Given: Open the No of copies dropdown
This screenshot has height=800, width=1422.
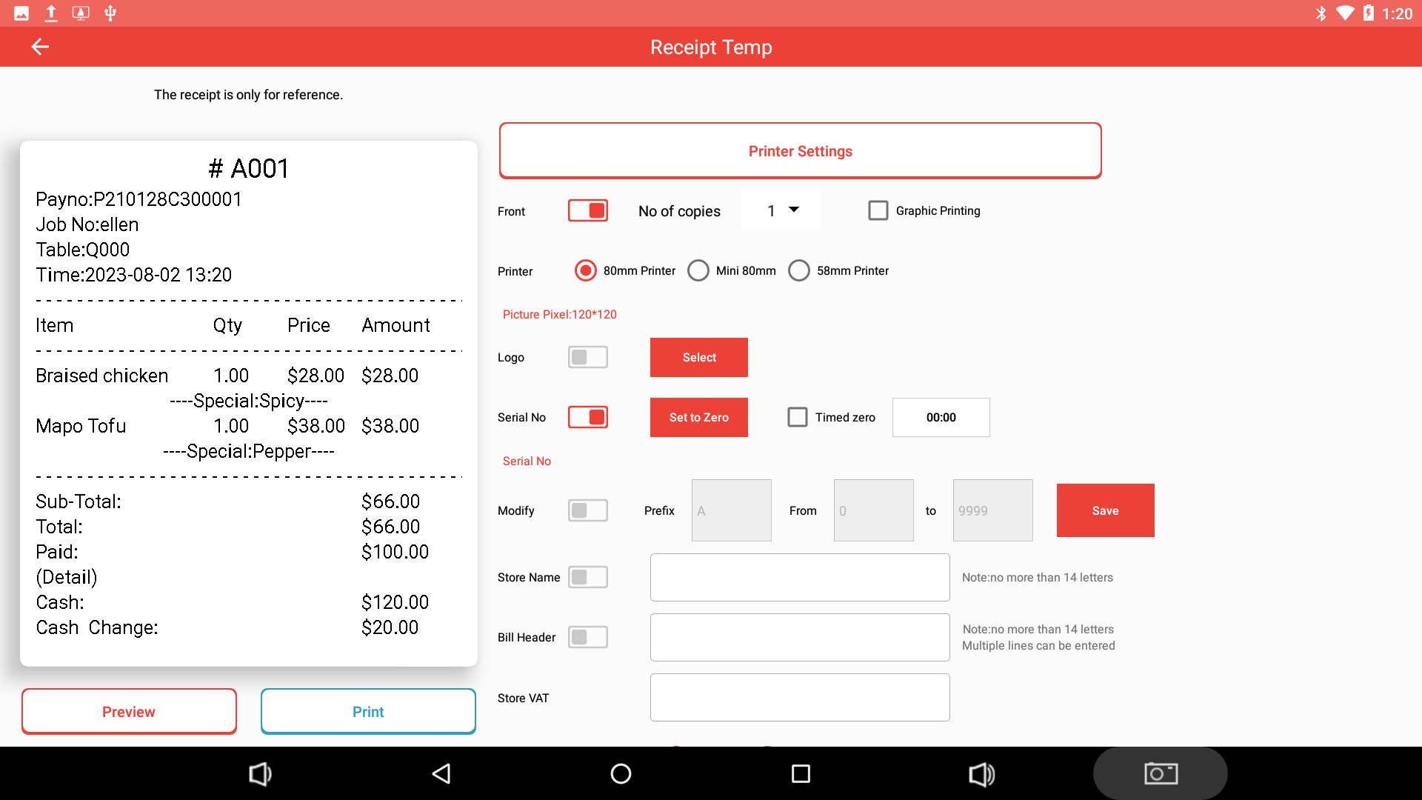Looking at the screenshot, I should [781, 210].
